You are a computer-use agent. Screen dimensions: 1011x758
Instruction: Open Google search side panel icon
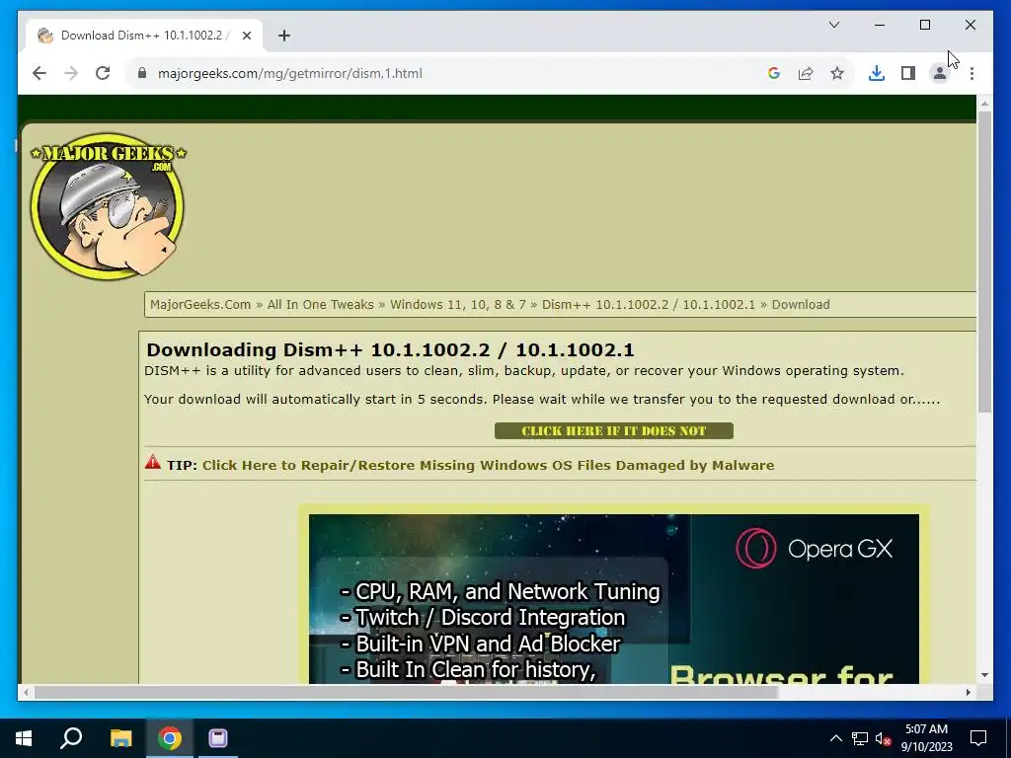click(x=774, y=73)
